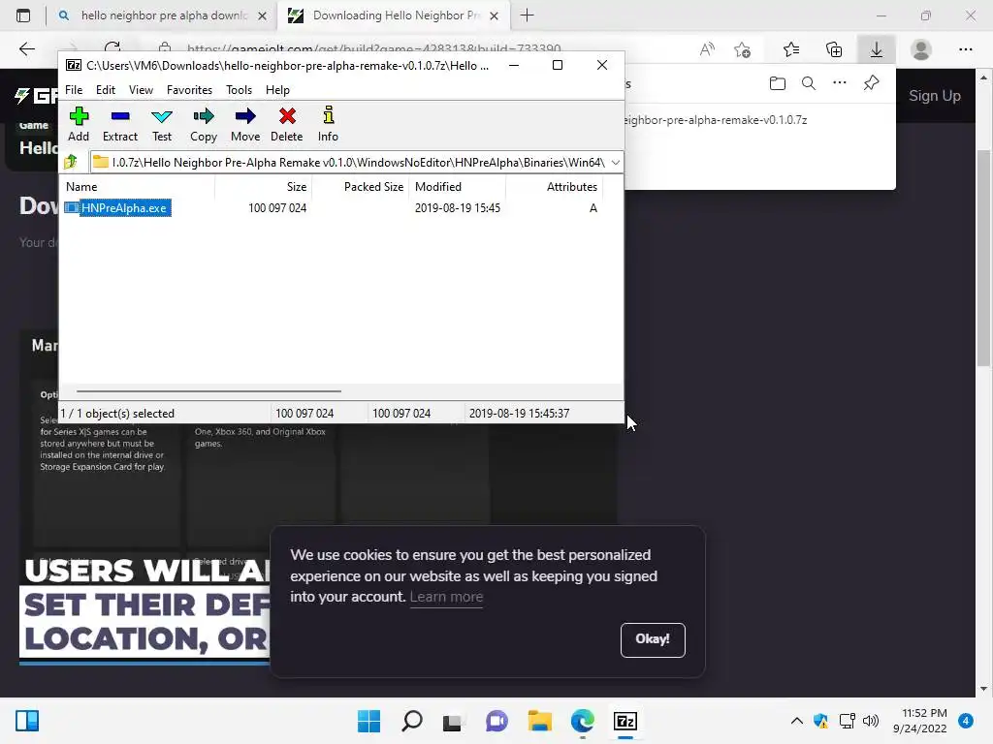Open the File menu in 7-Zip

[74, 90]
